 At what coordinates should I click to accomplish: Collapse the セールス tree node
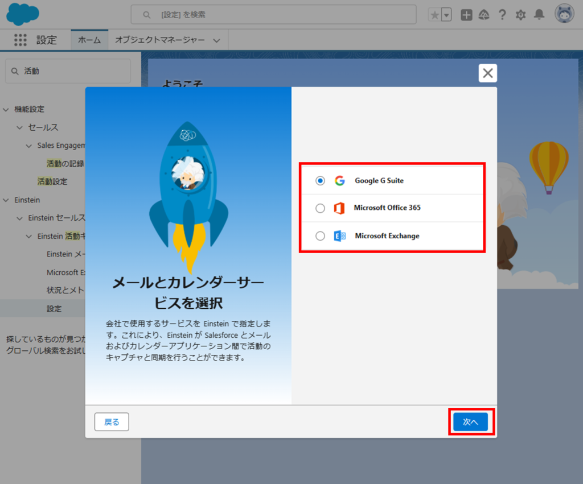tap(20, 127)
